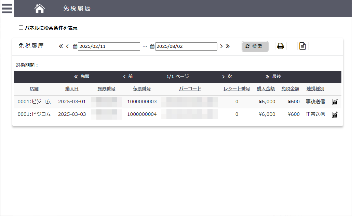Sort by バーコード column header
Screen dimensions: 352x216
190,89
